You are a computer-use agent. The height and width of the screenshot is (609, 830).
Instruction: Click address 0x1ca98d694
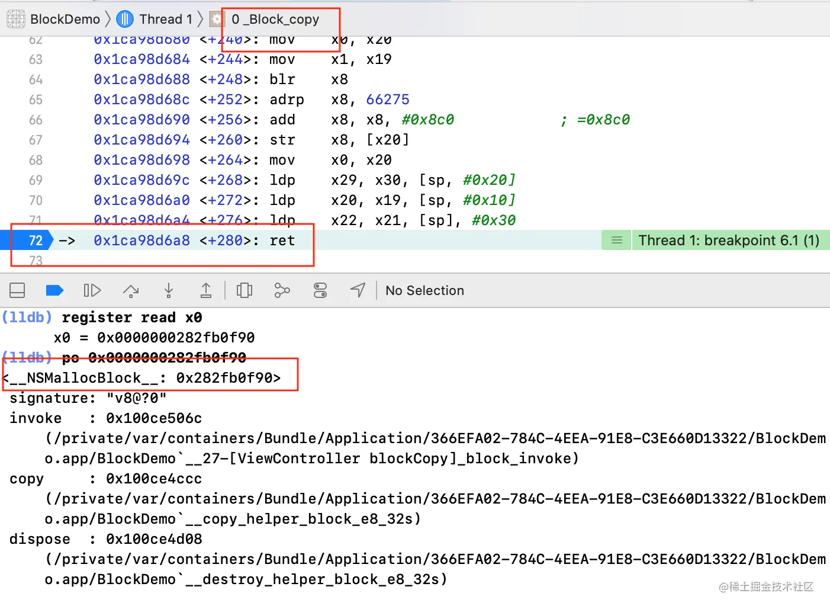click(142, 140)
